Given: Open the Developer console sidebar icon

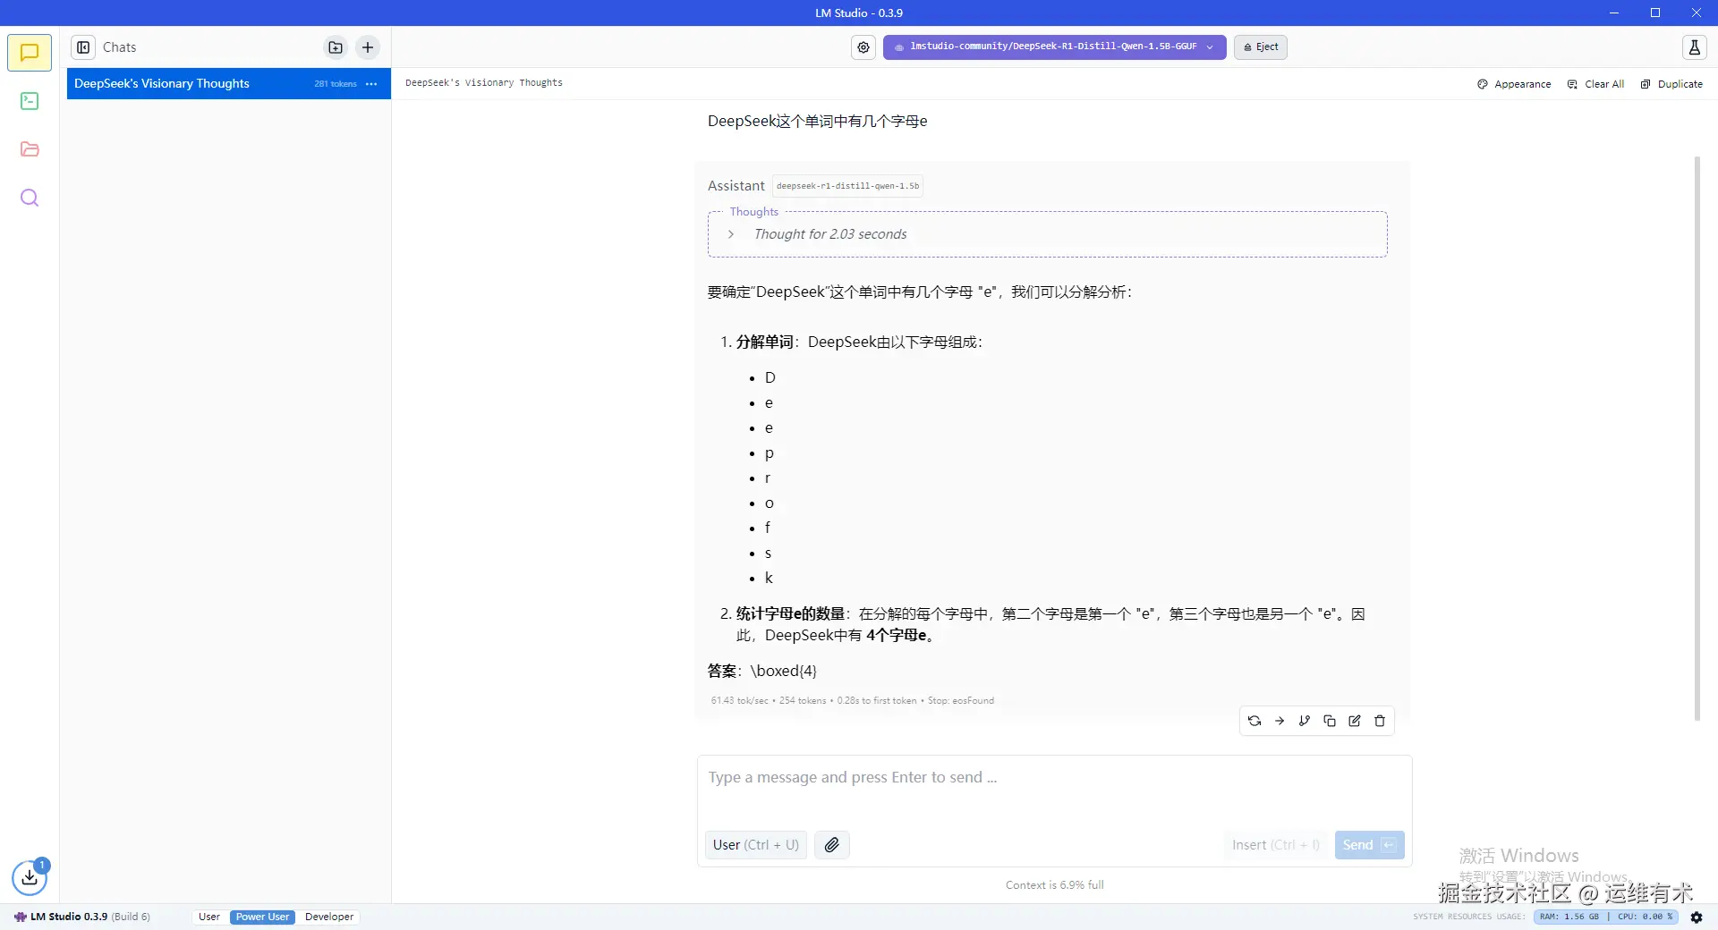Looking at the screenshot, I should point(30,101).
